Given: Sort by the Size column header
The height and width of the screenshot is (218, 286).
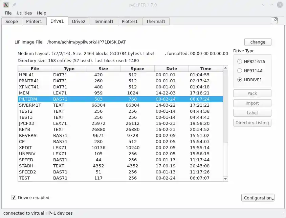Looking at the screenshot, I should [103, 69].
